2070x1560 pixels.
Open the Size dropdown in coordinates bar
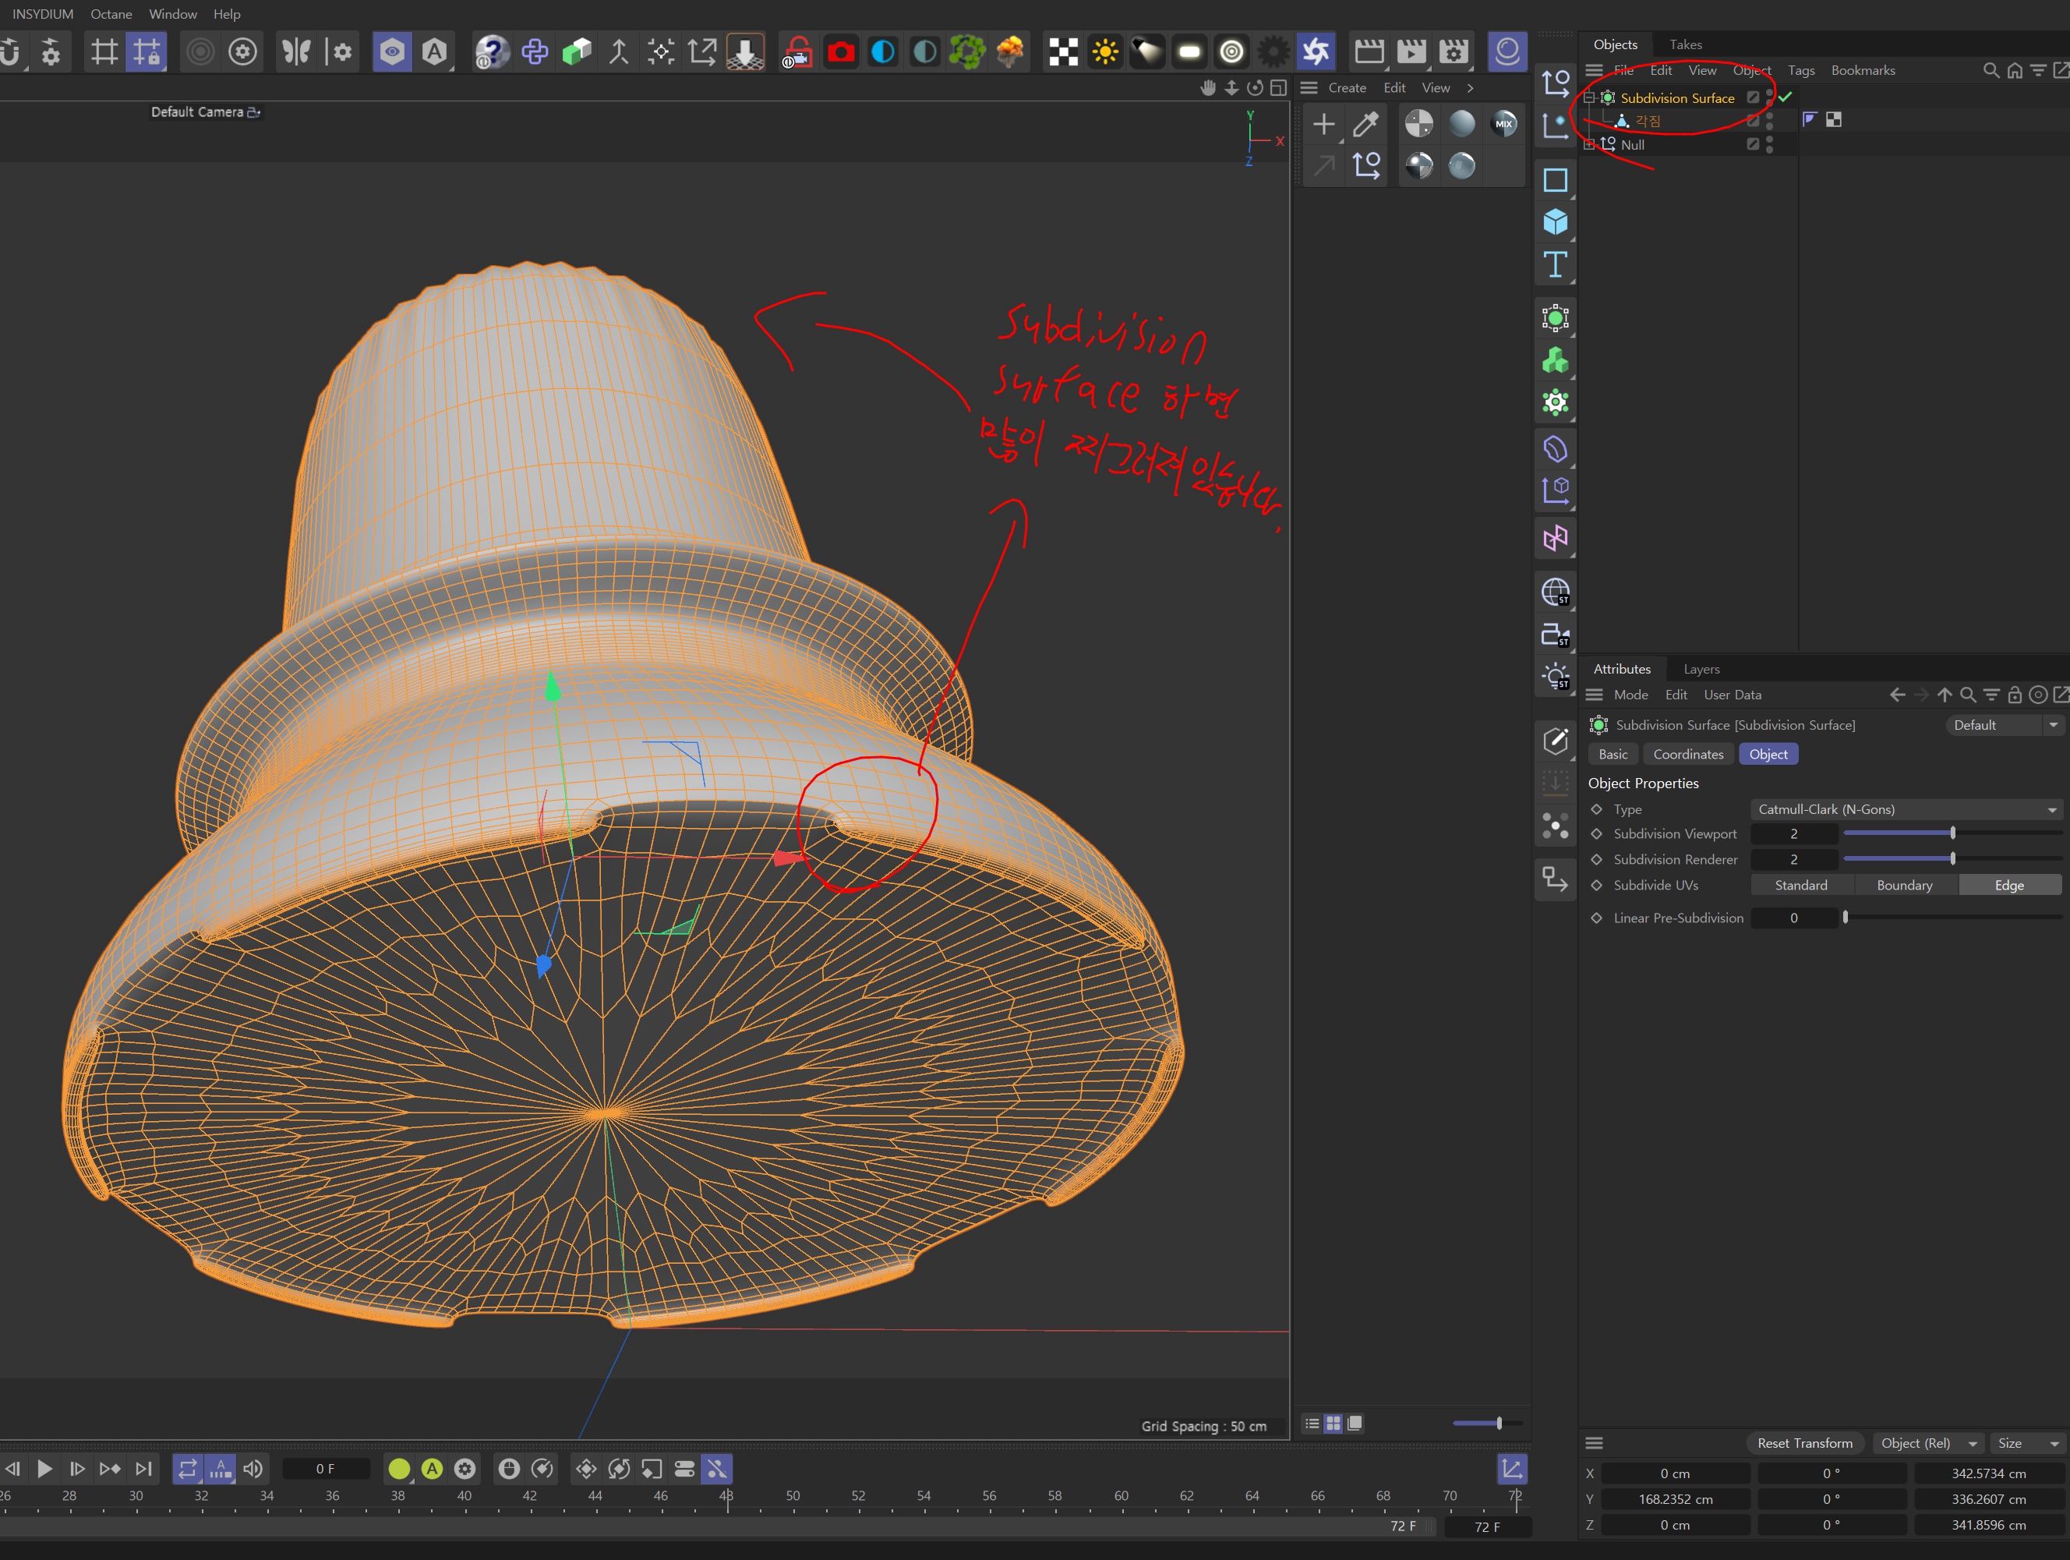[x=2027, y=1443]
